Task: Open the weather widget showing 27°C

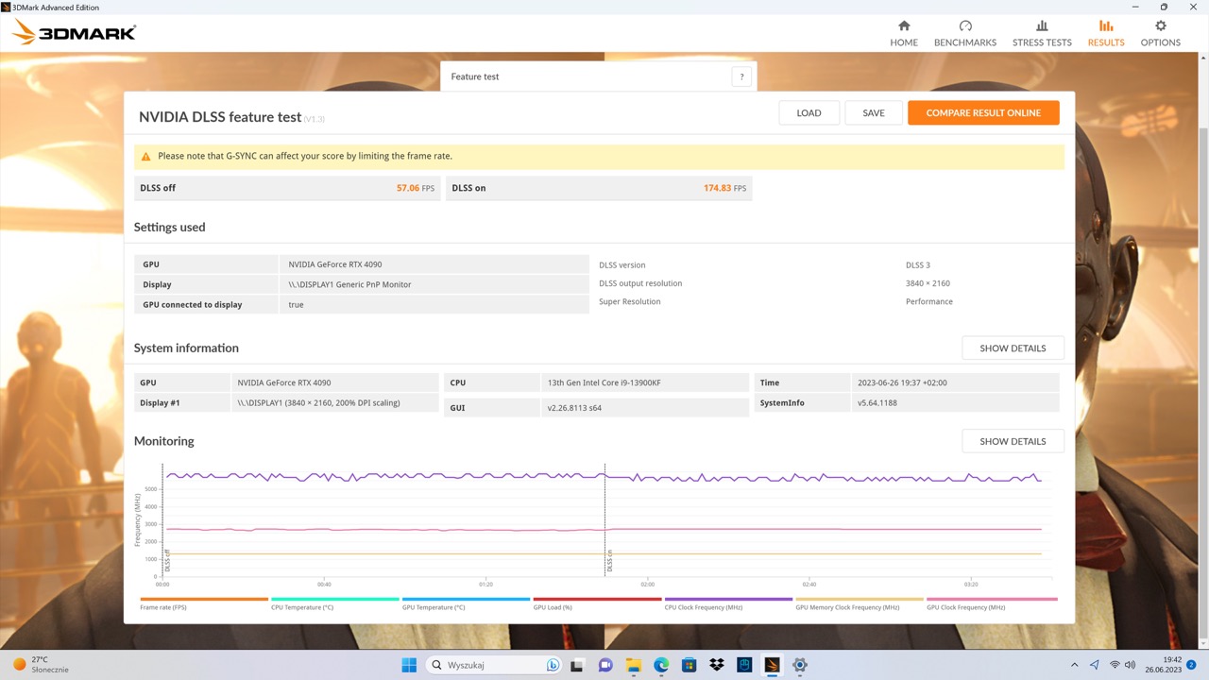Action: click(x=41, y=665)
